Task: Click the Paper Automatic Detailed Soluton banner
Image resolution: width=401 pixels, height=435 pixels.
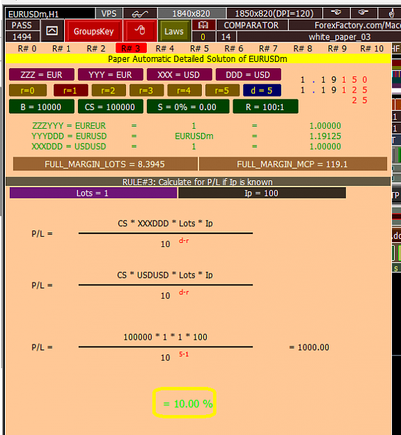Action: (198, 59)
